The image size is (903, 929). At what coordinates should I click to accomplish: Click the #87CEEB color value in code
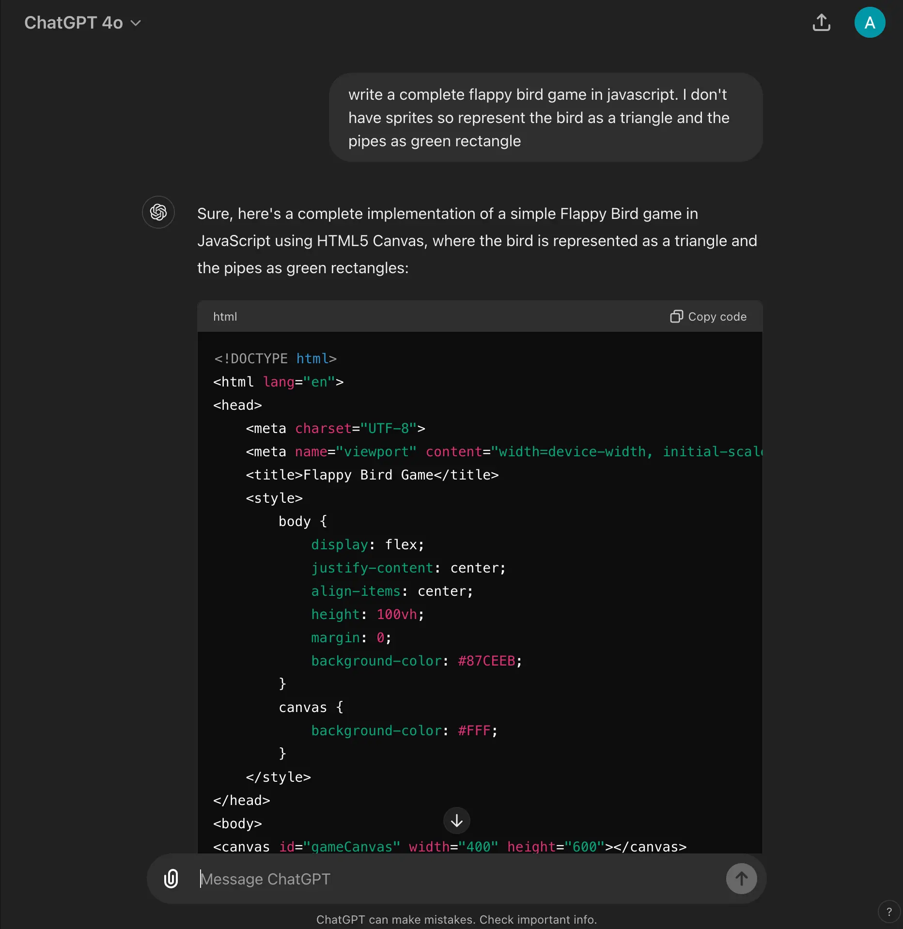point(486,661)
